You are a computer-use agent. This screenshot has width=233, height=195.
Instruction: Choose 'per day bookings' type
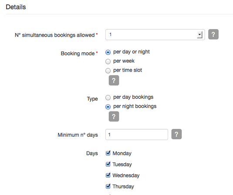108,97
